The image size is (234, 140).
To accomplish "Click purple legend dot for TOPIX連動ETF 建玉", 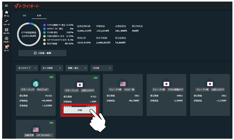I will (x=44, y=25).
